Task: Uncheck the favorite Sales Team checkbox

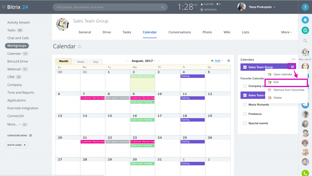Action: (245, 95)
